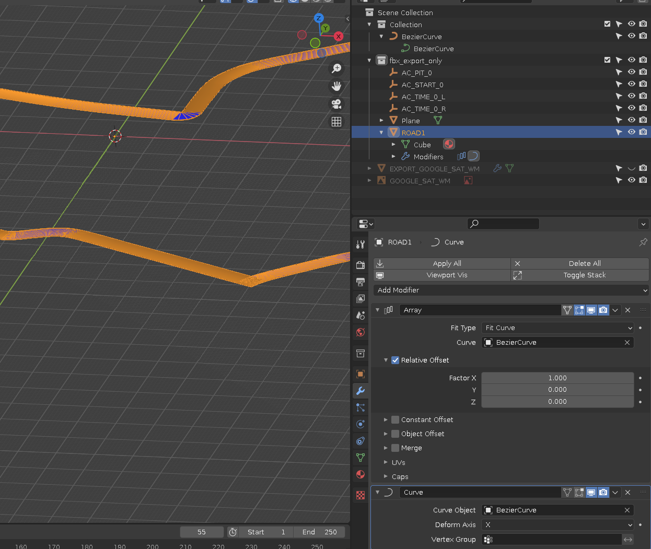Screen dimensions: 651x549
Task: Click the Vertex Group field
Action: [551, 539]
